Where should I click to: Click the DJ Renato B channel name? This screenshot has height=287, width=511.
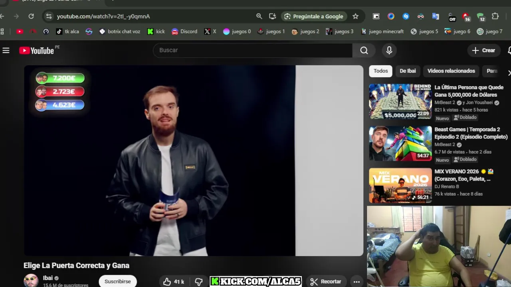tap(447, 187)
